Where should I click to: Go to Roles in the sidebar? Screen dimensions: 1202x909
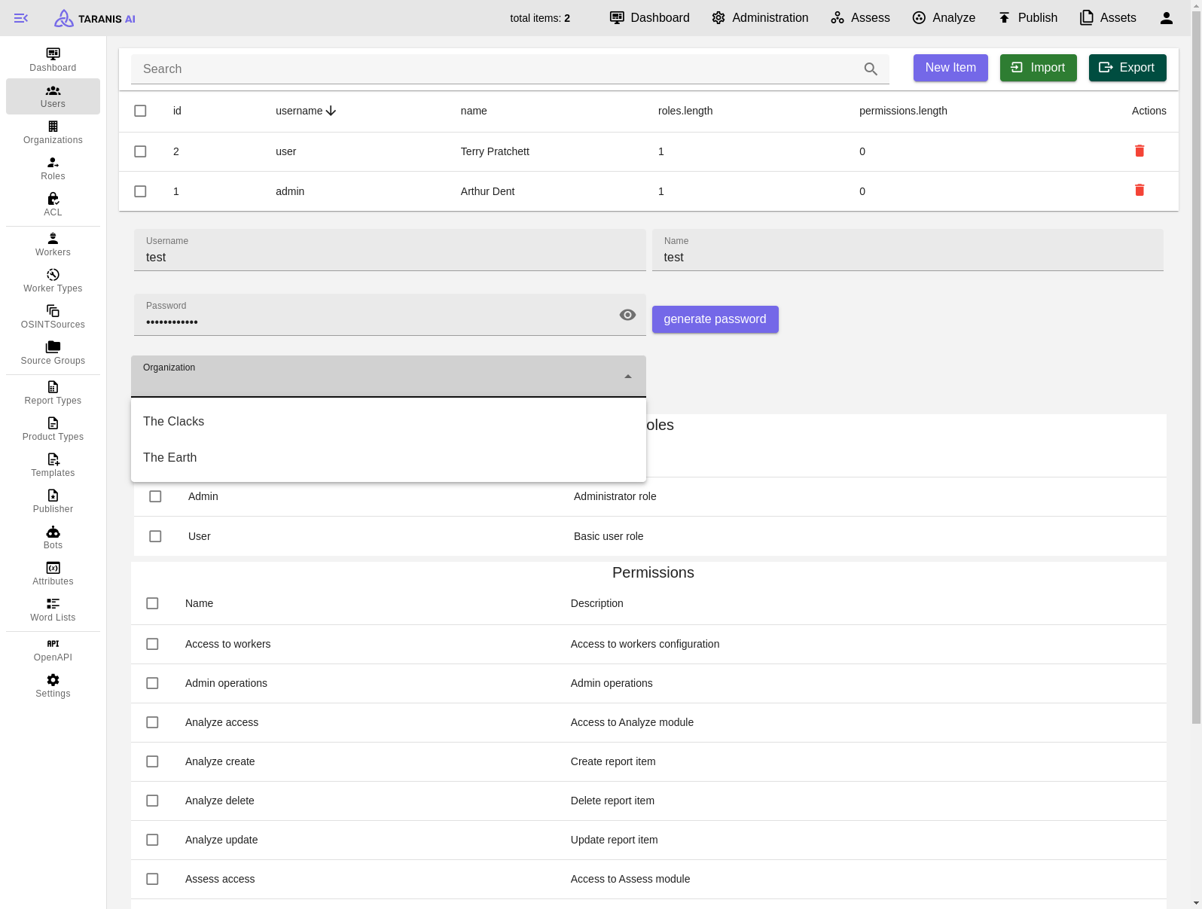pos(53,169)
